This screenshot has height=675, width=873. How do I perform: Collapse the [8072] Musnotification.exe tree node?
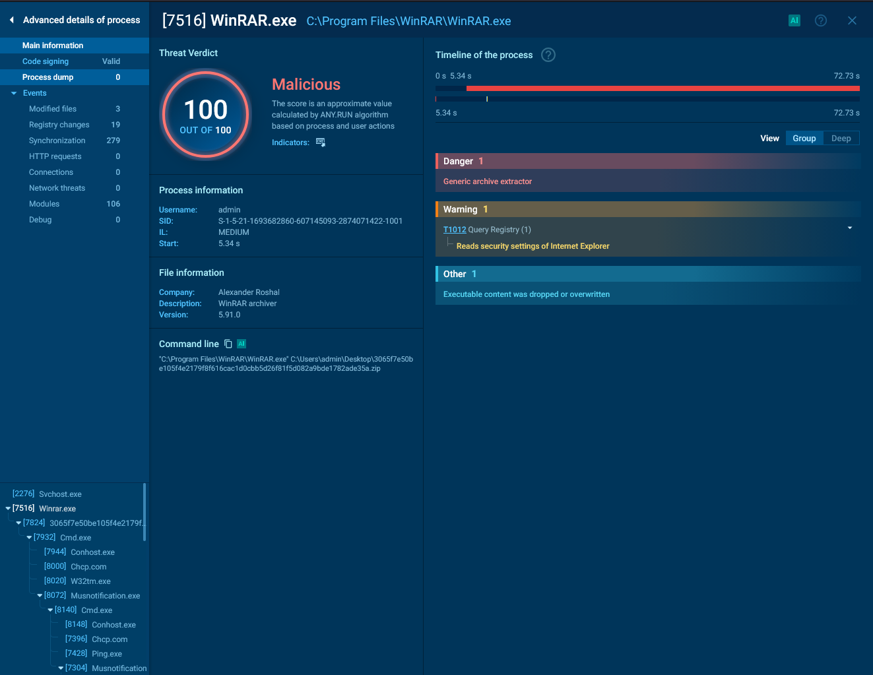(x=40, y=596)
